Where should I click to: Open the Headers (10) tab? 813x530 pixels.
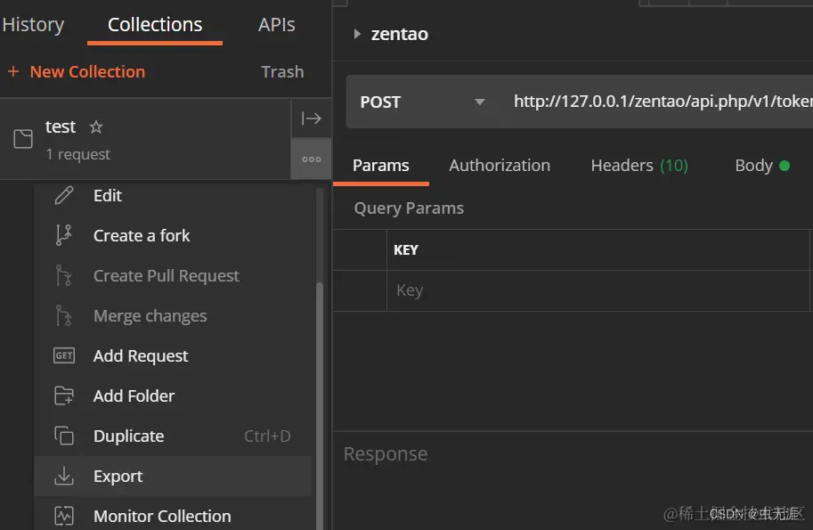639,166
